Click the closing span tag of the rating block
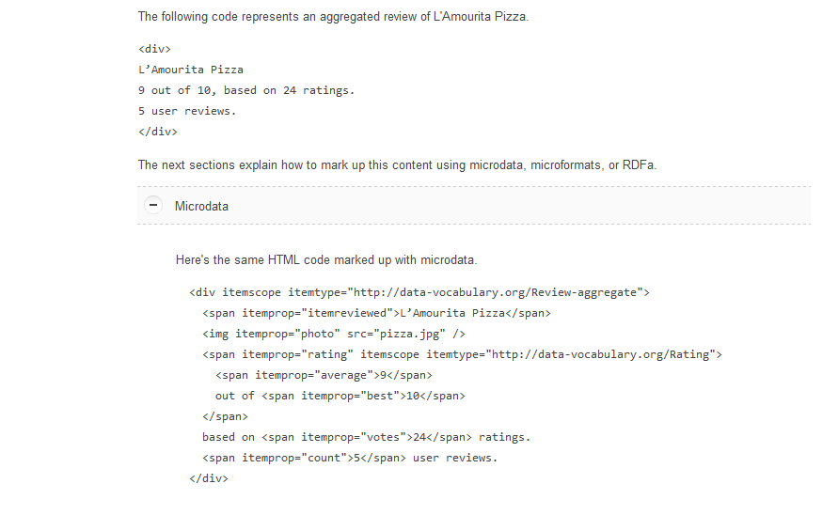The image size is (838, 515). (225, 416)
